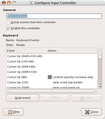Click the horizontal scrollbar left arrow

8,91
